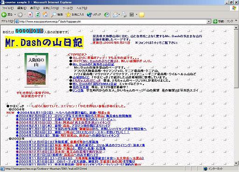Screen dimensions: 239x172
Task: Open the address bar dropdown arrow
Action: pos(209,21)
